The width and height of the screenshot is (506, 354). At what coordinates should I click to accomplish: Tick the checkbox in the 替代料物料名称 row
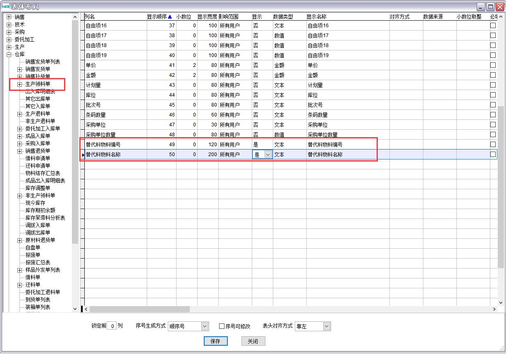click(493, 154)
